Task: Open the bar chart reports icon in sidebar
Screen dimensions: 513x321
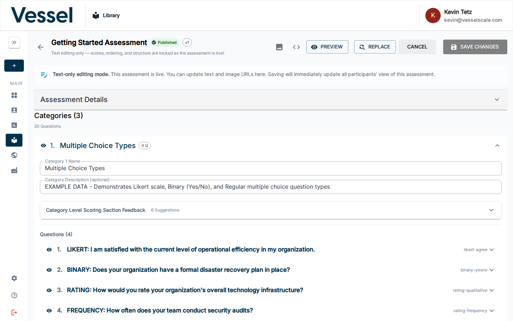Action: (x=14, y=125)
